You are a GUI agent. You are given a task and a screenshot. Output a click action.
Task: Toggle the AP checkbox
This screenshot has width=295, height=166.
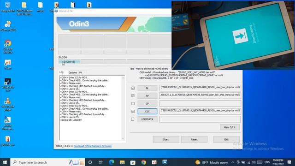click(x=133, y=95)
